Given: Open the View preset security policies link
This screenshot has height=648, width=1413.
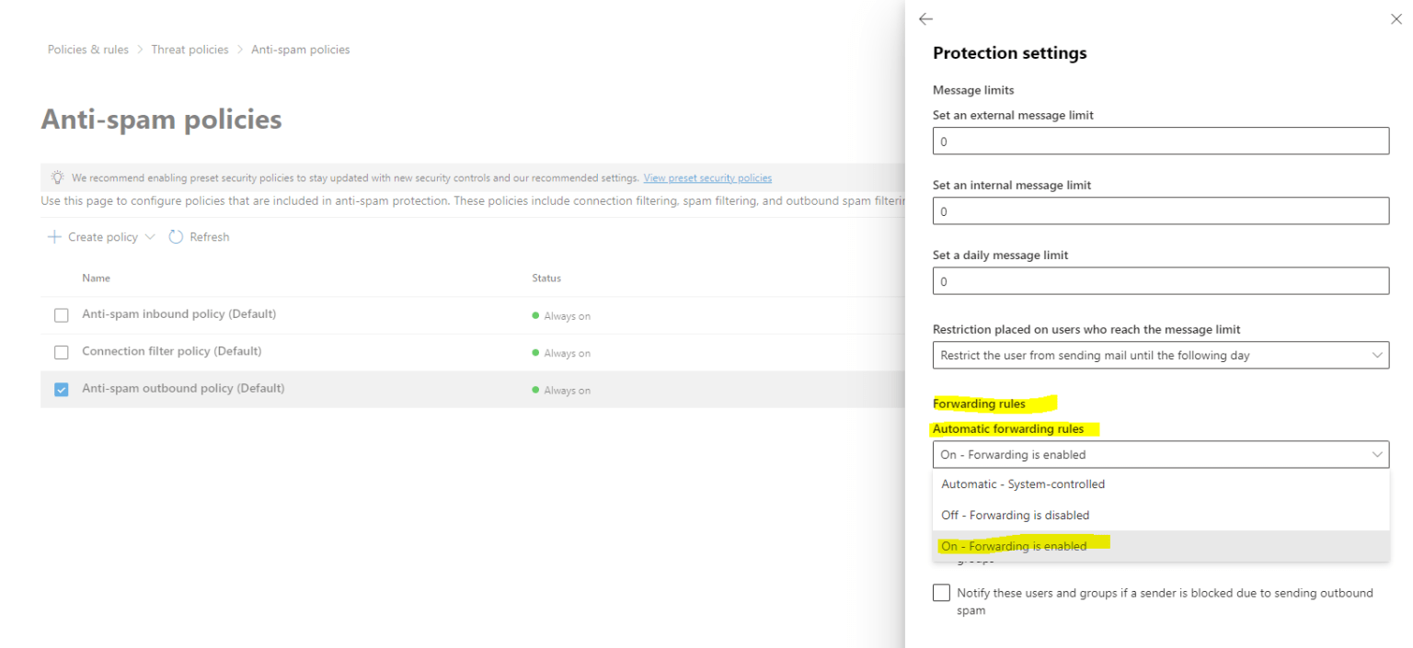Looking at the screenshot, I should (707, 177).
